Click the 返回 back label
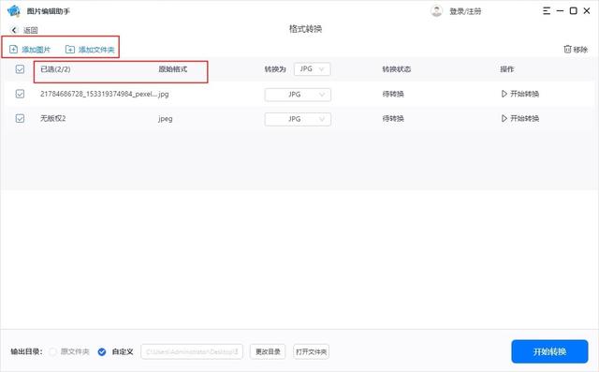 click(x=31, y=30)
